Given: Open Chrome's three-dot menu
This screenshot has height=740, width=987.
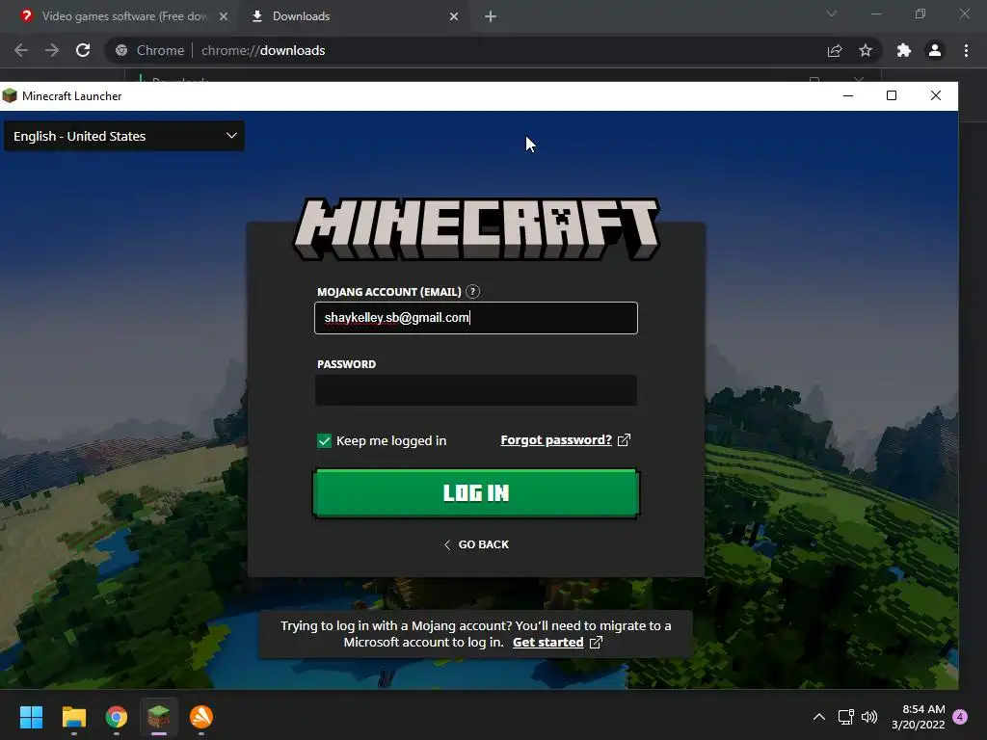Looking at the screenshot, I should click(966, 50).
